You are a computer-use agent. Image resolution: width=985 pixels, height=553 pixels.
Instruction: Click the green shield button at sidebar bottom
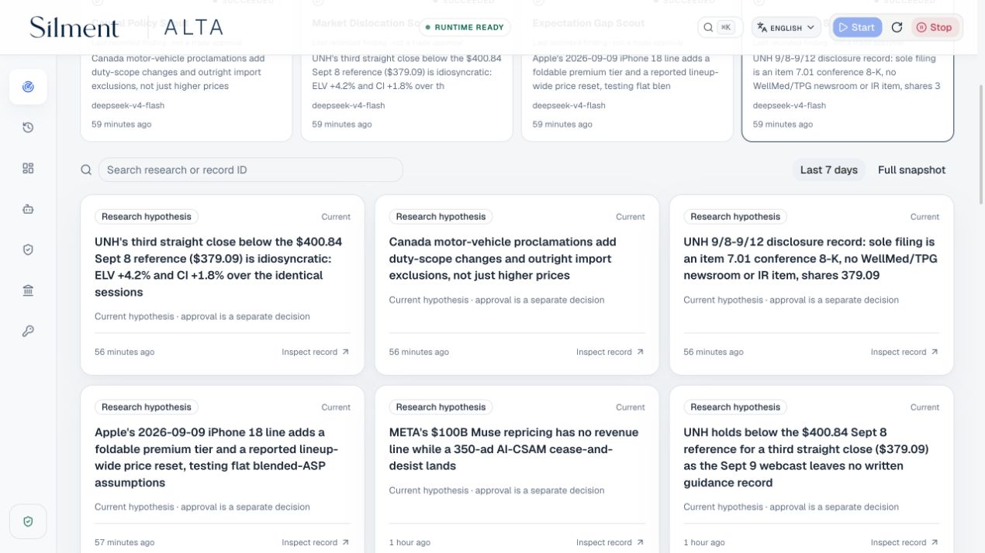[28, 521]
